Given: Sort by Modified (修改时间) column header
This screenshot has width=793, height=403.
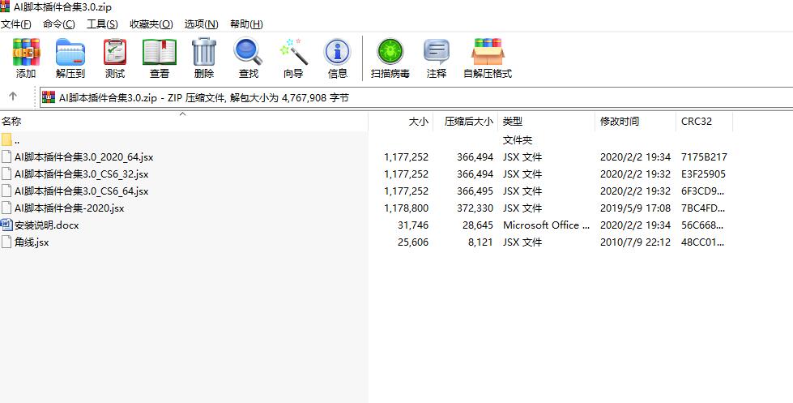Looking at the screenshot, I should pos(620,122).
